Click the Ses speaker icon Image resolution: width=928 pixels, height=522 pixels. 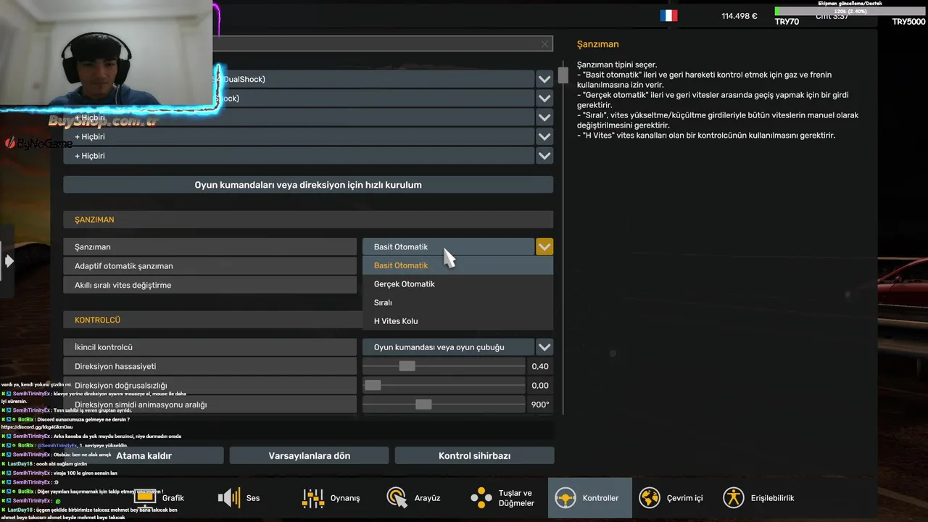coord(229,497)
